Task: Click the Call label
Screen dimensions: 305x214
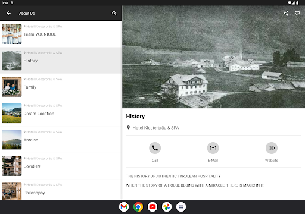Action: 155,160
